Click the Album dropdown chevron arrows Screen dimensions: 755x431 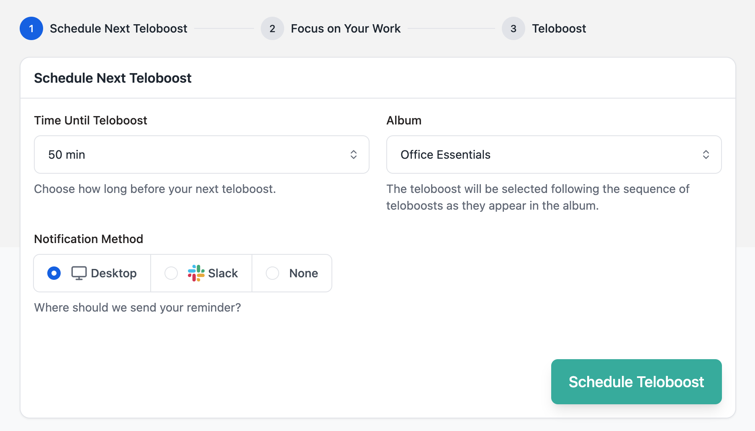(x=706, y=155)
